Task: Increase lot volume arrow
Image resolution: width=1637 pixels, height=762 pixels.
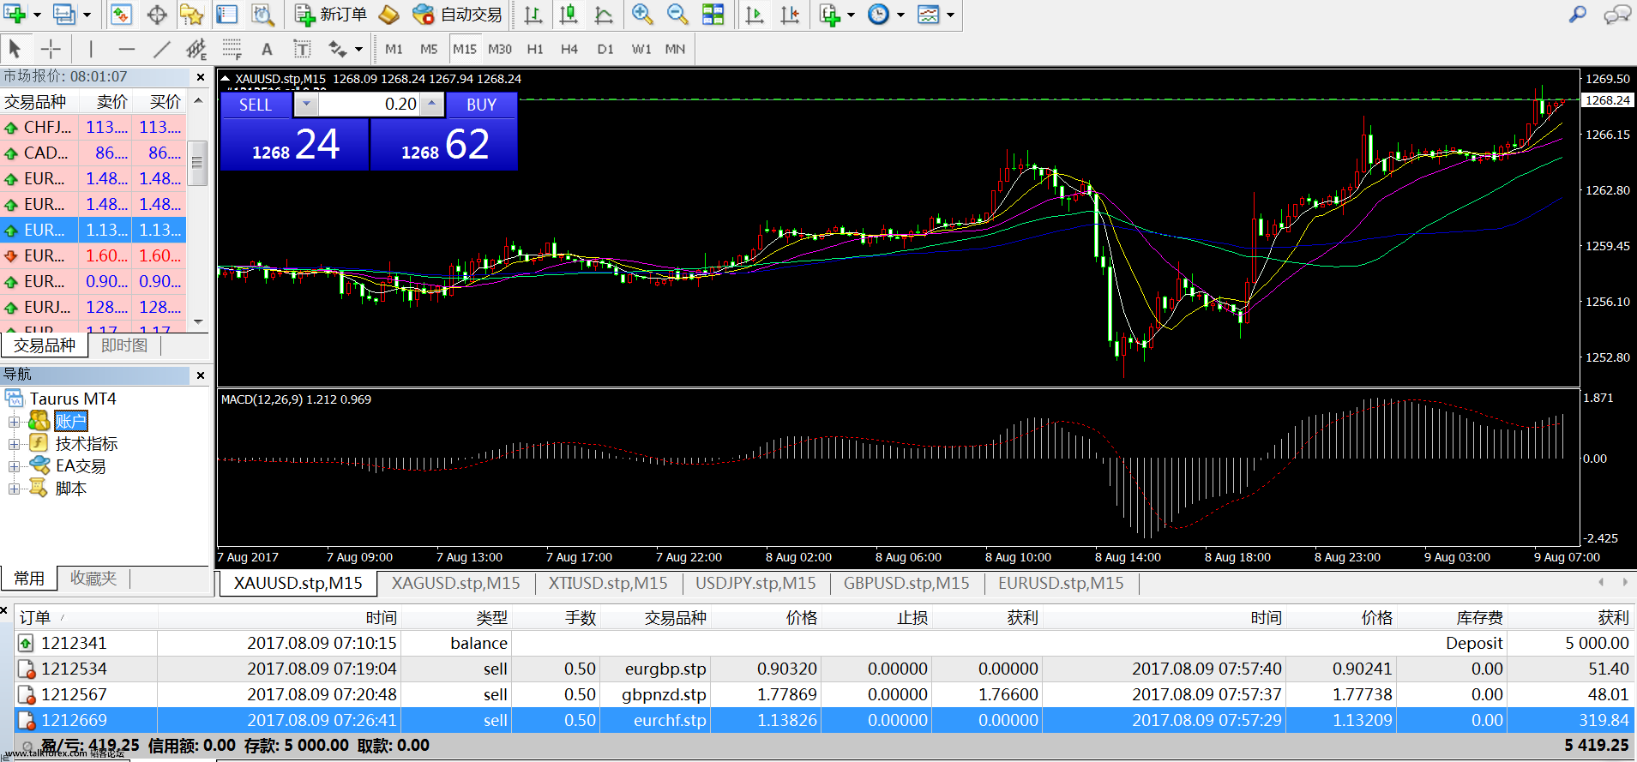Action: pos(432,105)
